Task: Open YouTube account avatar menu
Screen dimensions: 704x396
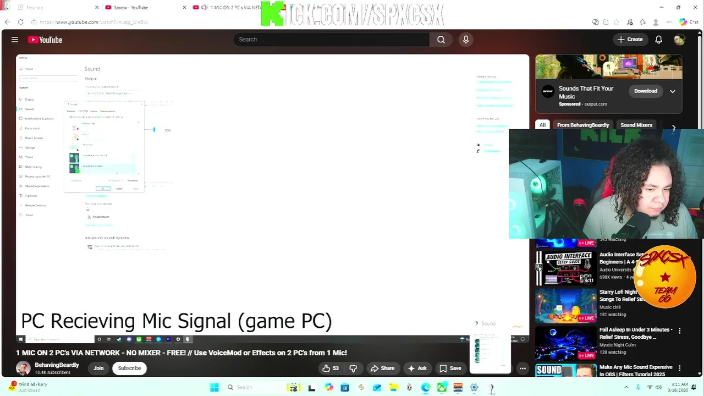Action: (x=679, y=40)
